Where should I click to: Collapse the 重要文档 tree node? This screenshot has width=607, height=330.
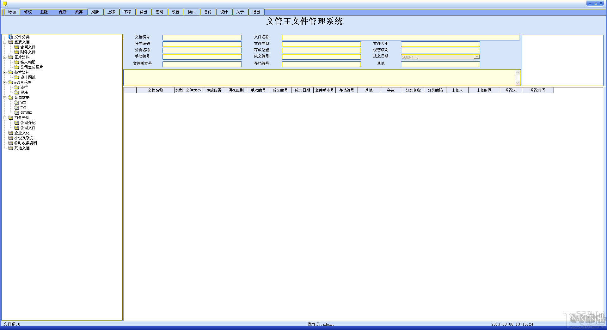pyautogui.click(x=5, y=42)
